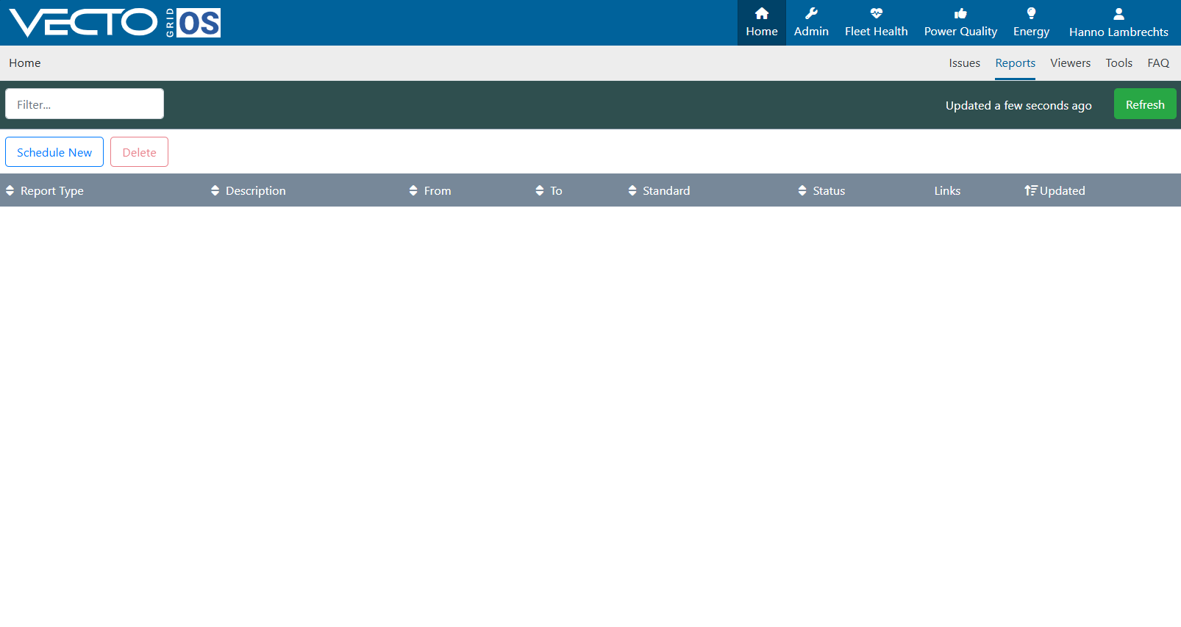This screenshot has width=1181, height=627.
Task: Click the Energy lightbulb icon
Action: (1031, 13)
